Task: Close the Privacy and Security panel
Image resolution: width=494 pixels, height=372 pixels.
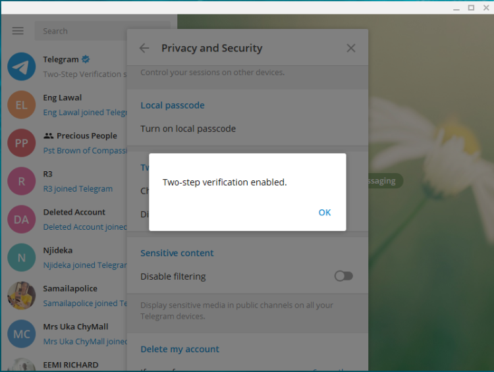Action: (350, 48)
